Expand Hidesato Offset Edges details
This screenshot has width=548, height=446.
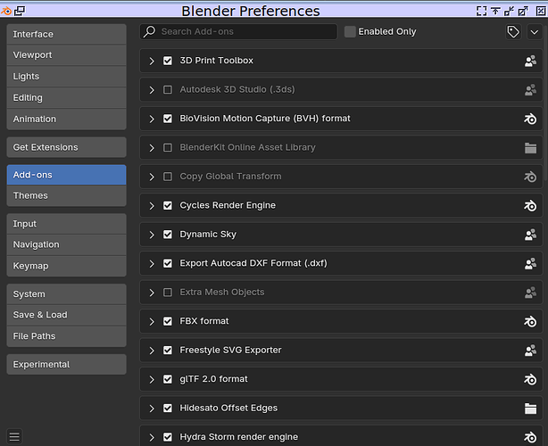pos(152,409)
